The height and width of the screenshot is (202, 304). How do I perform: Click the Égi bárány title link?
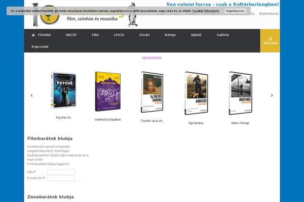pos(196,123)
